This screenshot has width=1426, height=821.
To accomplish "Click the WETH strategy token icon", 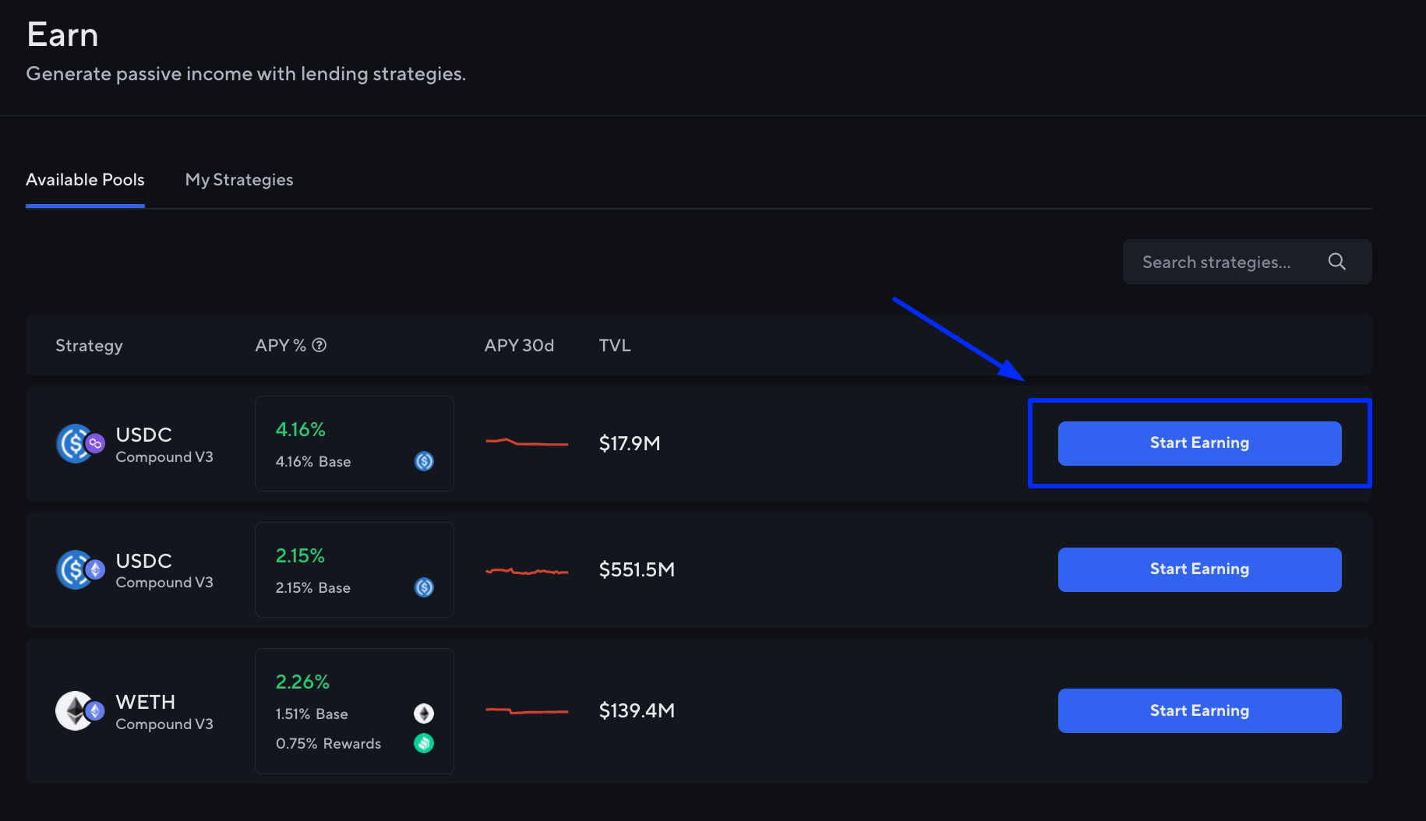I will pos(74,710).
